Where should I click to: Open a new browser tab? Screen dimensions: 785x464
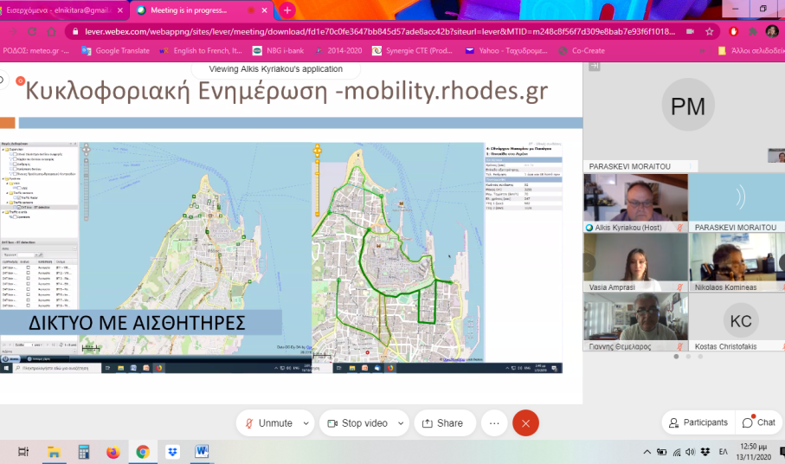click(286, 10)
